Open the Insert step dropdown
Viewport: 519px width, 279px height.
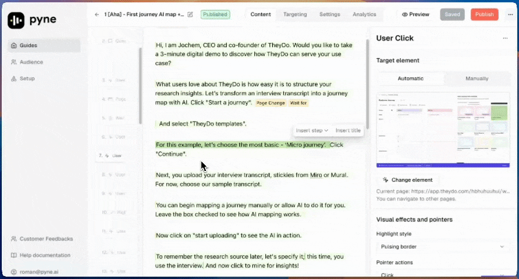(x=312, y=131)
